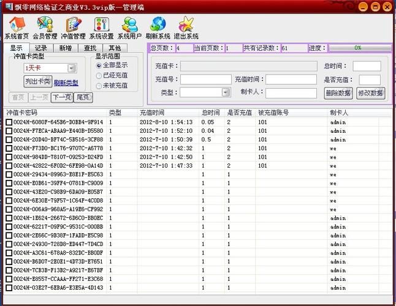This screenshot has width=396, height=306.
Task: Click the 当前页数 value field showing 1
Action: point(234,48)
